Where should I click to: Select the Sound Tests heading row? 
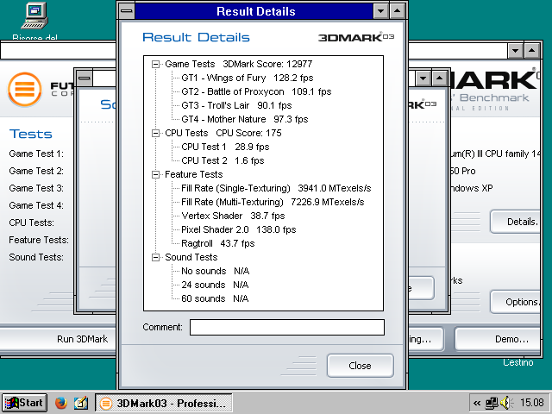point(191,257)
